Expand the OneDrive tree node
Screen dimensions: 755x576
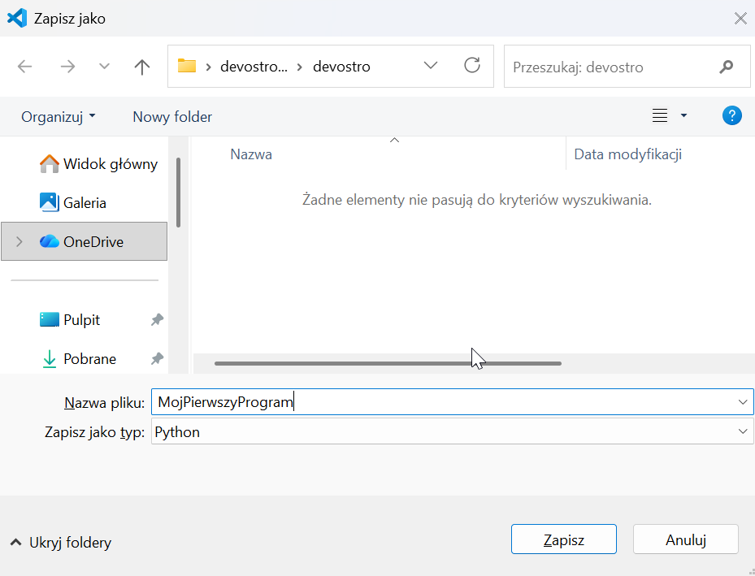[20, 241]
